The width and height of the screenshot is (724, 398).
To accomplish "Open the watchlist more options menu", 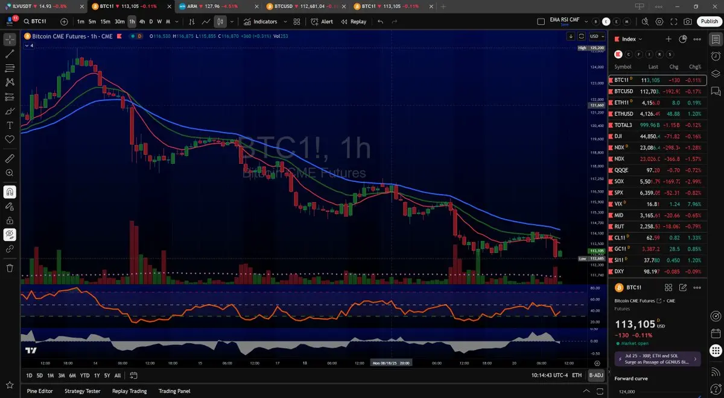I will click(697, 39).
